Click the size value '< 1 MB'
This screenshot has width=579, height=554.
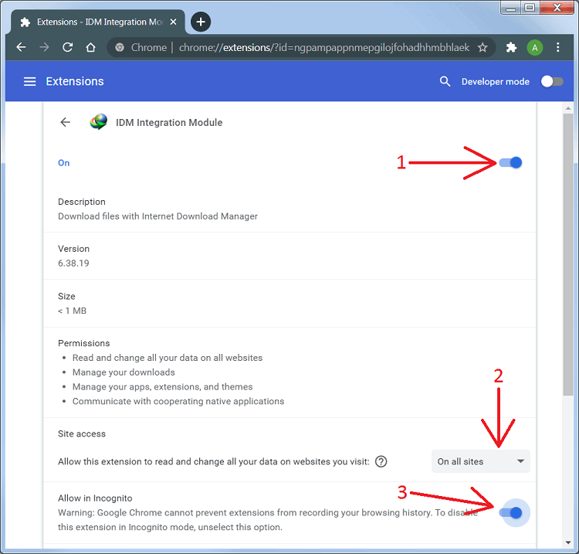(x=73, y=311)
